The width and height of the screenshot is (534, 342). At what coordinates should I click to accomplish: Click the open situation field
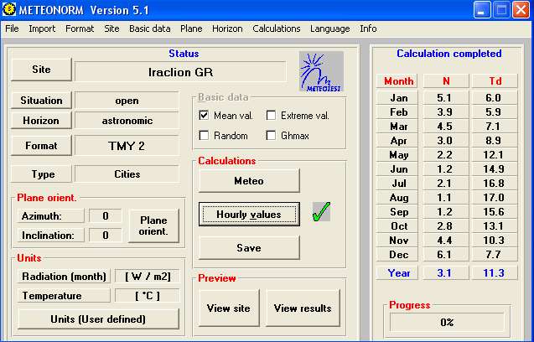tap(127, 101)
